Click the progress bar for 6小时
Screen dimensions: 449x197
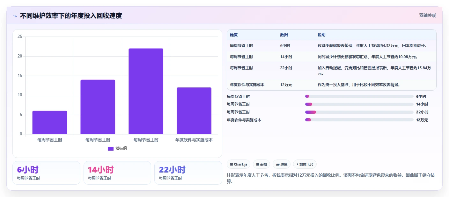359,96
